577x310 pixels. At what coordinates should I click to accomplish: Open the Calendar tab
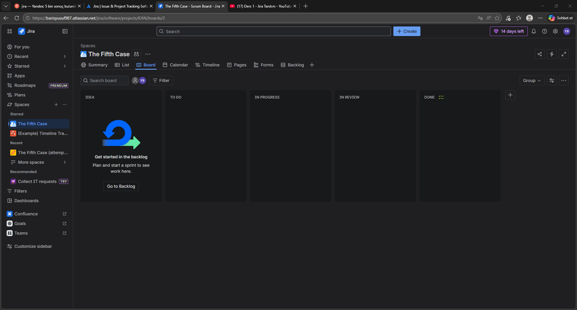[175, 65]
